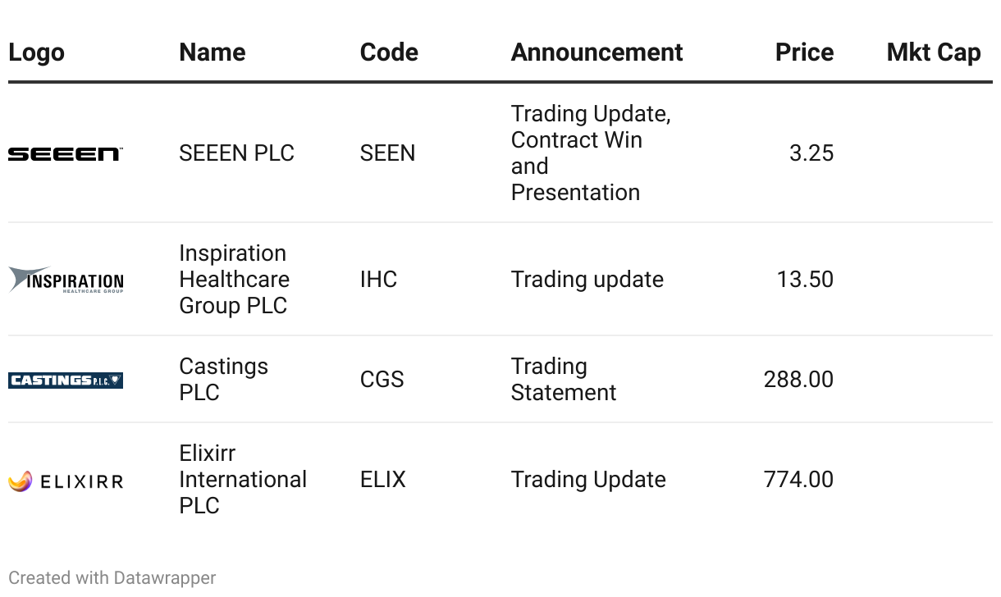The image size is (1001, 597).
Task: Click Elixirr International PLC name cell
Action: [x=243, y=480]
